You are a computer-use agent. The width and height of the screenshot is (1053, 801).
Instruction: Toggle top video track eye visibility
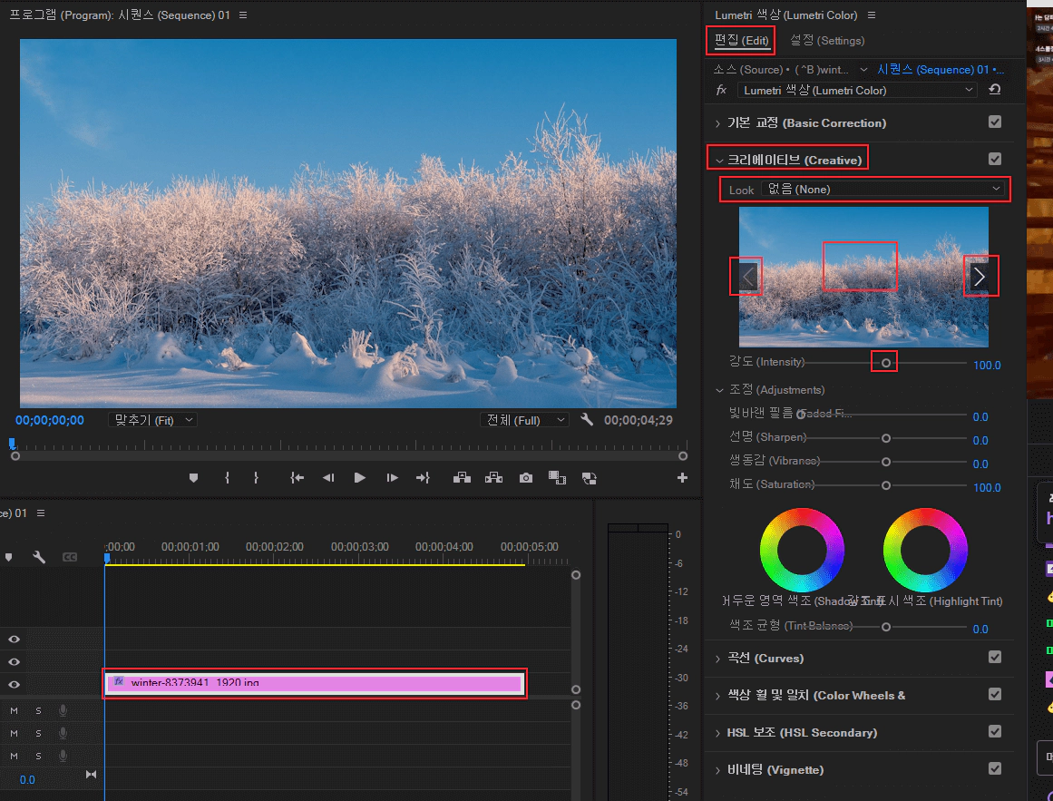(x=15, y=640)
